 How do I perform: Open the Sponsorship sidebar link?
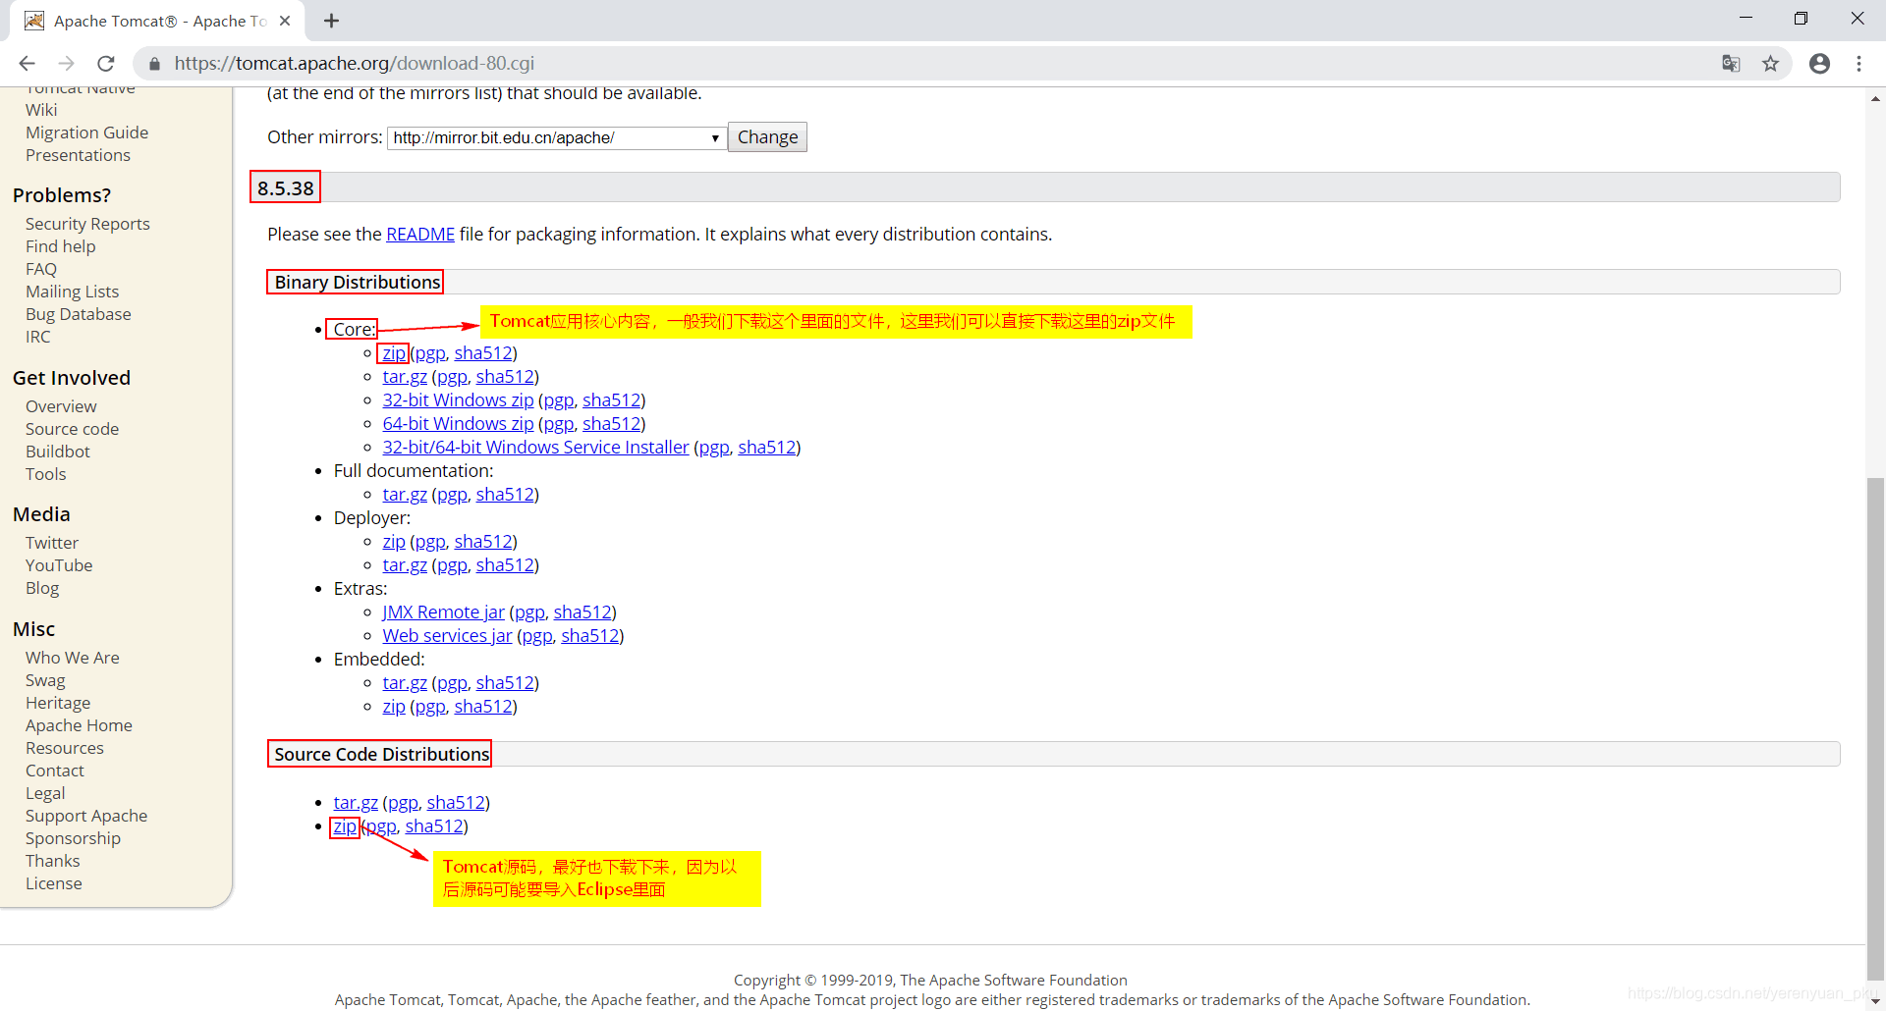point(73,838)
